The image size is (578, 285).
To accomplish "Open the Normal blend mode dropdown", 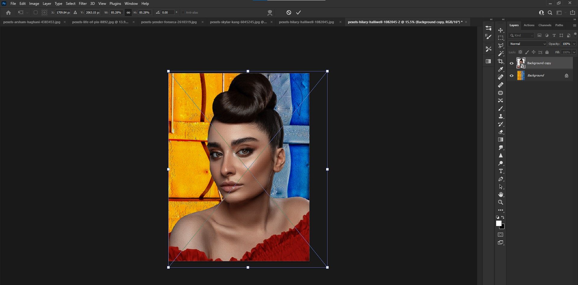I will click(527, 44).
